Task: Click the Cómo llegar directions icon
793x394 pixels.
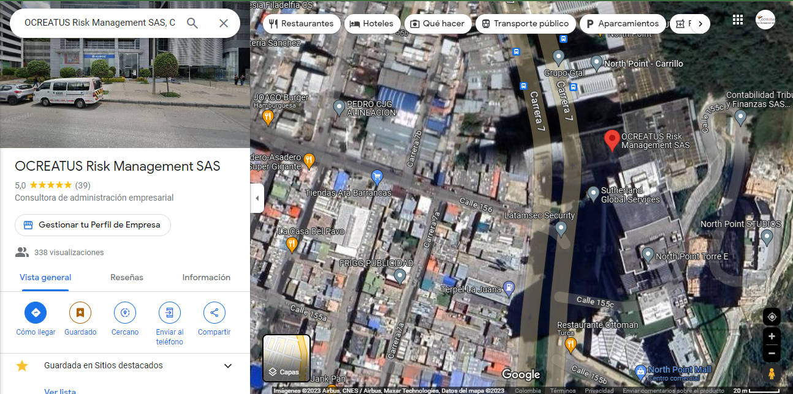Action: click(x=36, y=313)
